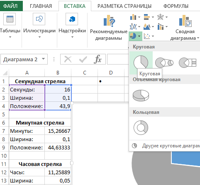Open the Таблицы group icon
200x185 pixels.
[x=10, y=19]
